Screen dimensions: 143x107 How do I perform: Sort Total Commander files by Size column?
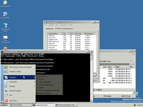coord(111,67)
